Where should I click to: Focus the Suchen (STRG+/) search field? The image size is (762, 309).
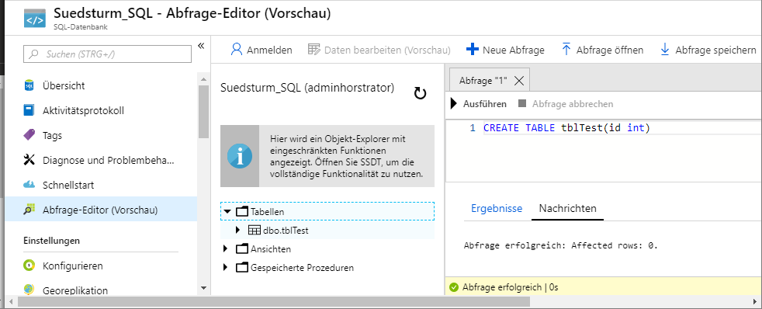[107, 54]
